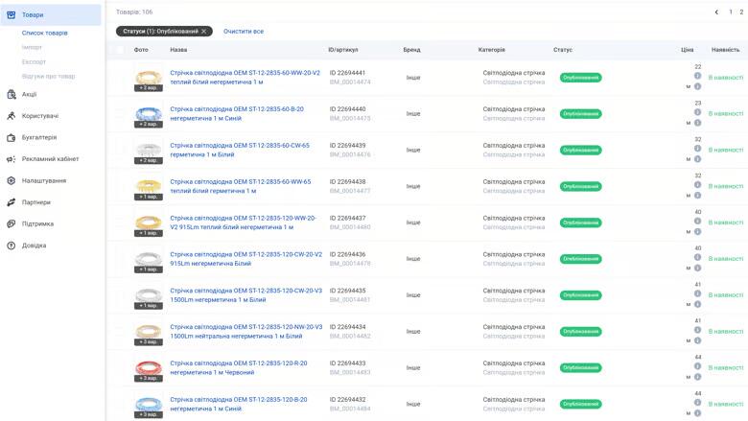This screenshot has height=421, width=748.
Task: Click the Партнери handshake icon
Action: click(12, 202)
